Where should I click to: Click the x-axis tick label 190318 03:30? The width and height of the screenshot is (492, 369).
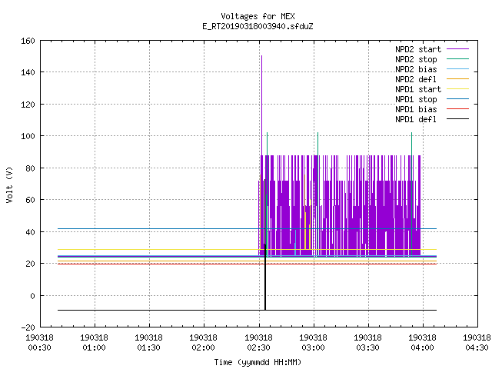point(367,343)
